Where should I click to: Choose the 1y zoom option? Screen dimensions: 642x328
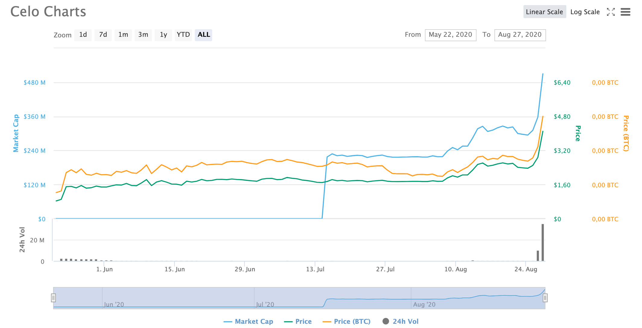(x=163, y=35)
